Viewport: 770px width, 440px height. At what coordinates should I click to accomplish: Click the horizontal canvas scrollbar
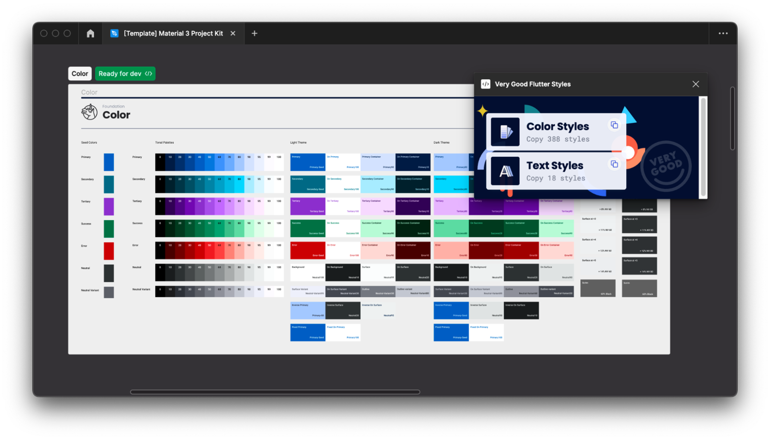tap(275, 392)
